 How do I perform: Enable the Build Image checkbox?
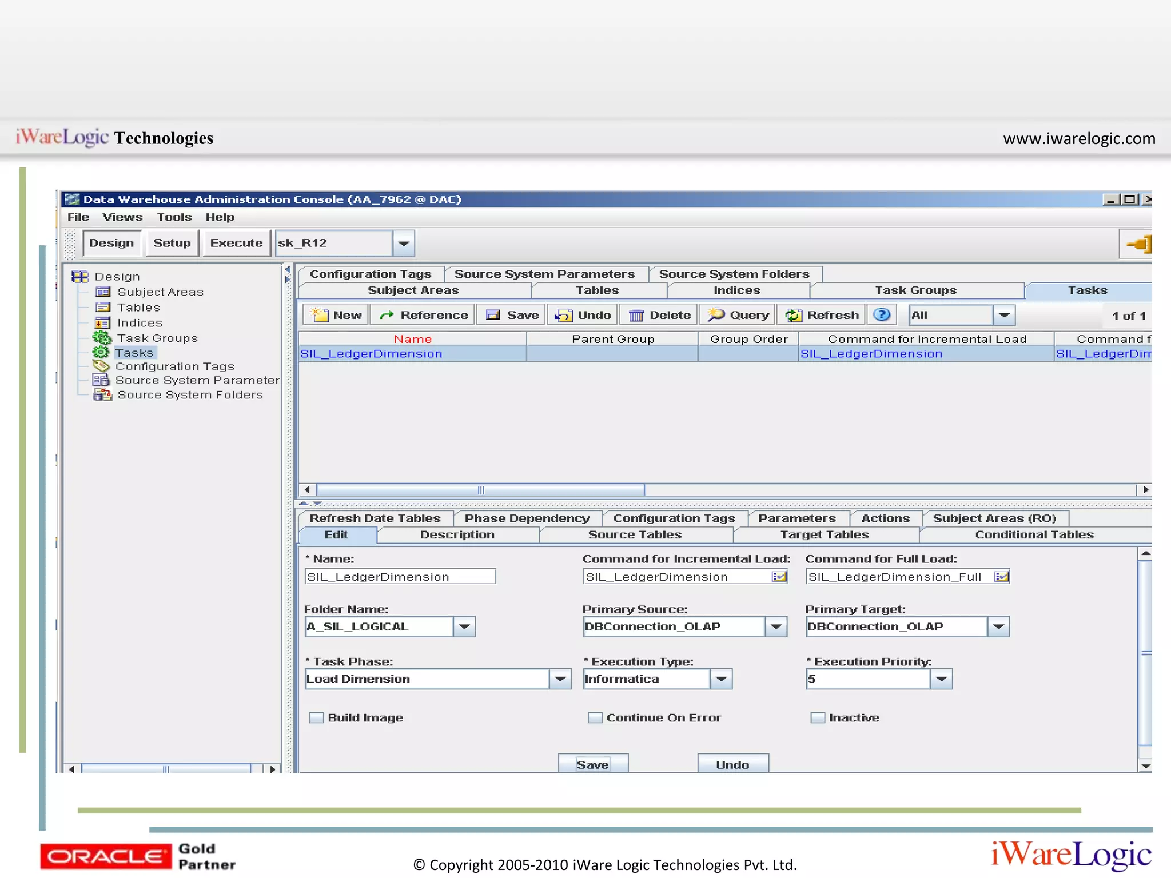point(316,717)
